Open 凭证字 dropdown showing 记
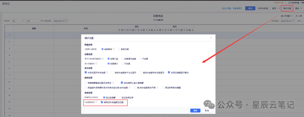 [x=18, y=21]
